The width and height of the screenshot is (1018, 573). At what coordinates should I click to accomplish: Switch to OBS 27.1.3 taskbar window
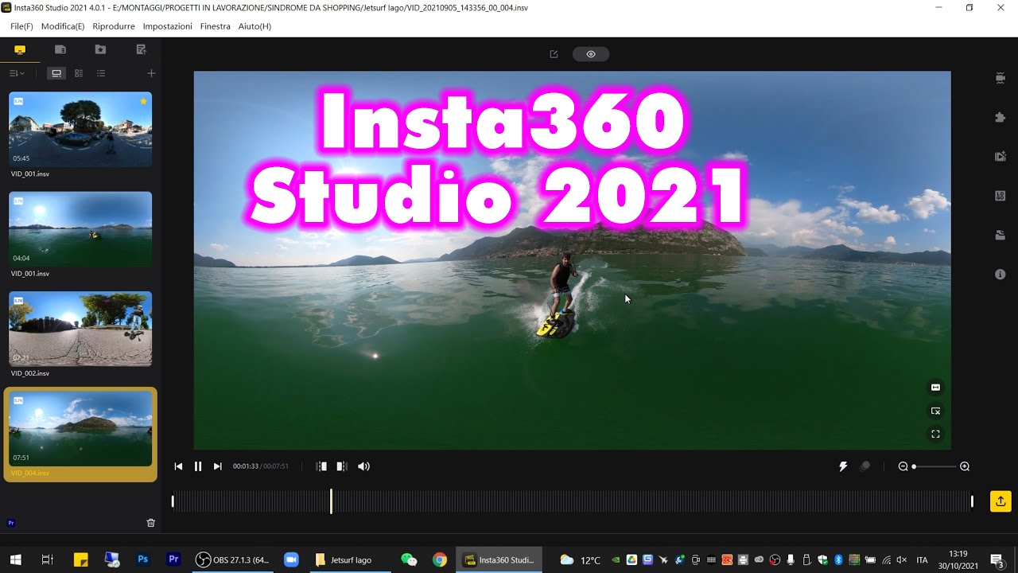click(x=231, y=559)
